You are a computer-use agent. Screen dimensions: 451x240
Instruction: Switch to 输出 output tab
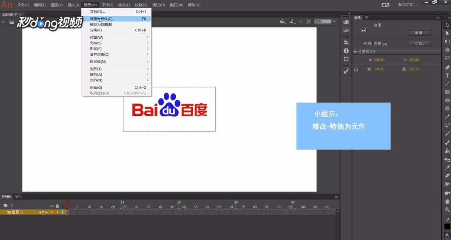(18, 197)
